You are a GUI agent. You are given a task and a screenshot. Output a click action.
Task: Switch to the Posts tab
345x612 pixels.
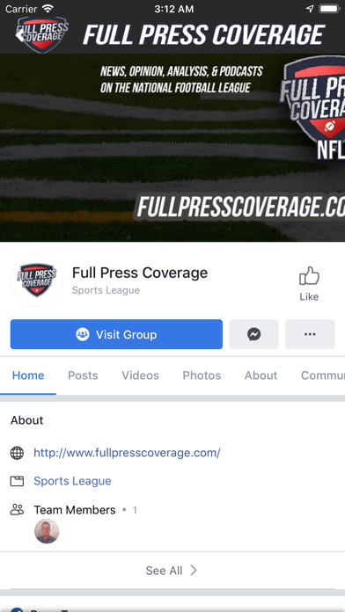83,375
